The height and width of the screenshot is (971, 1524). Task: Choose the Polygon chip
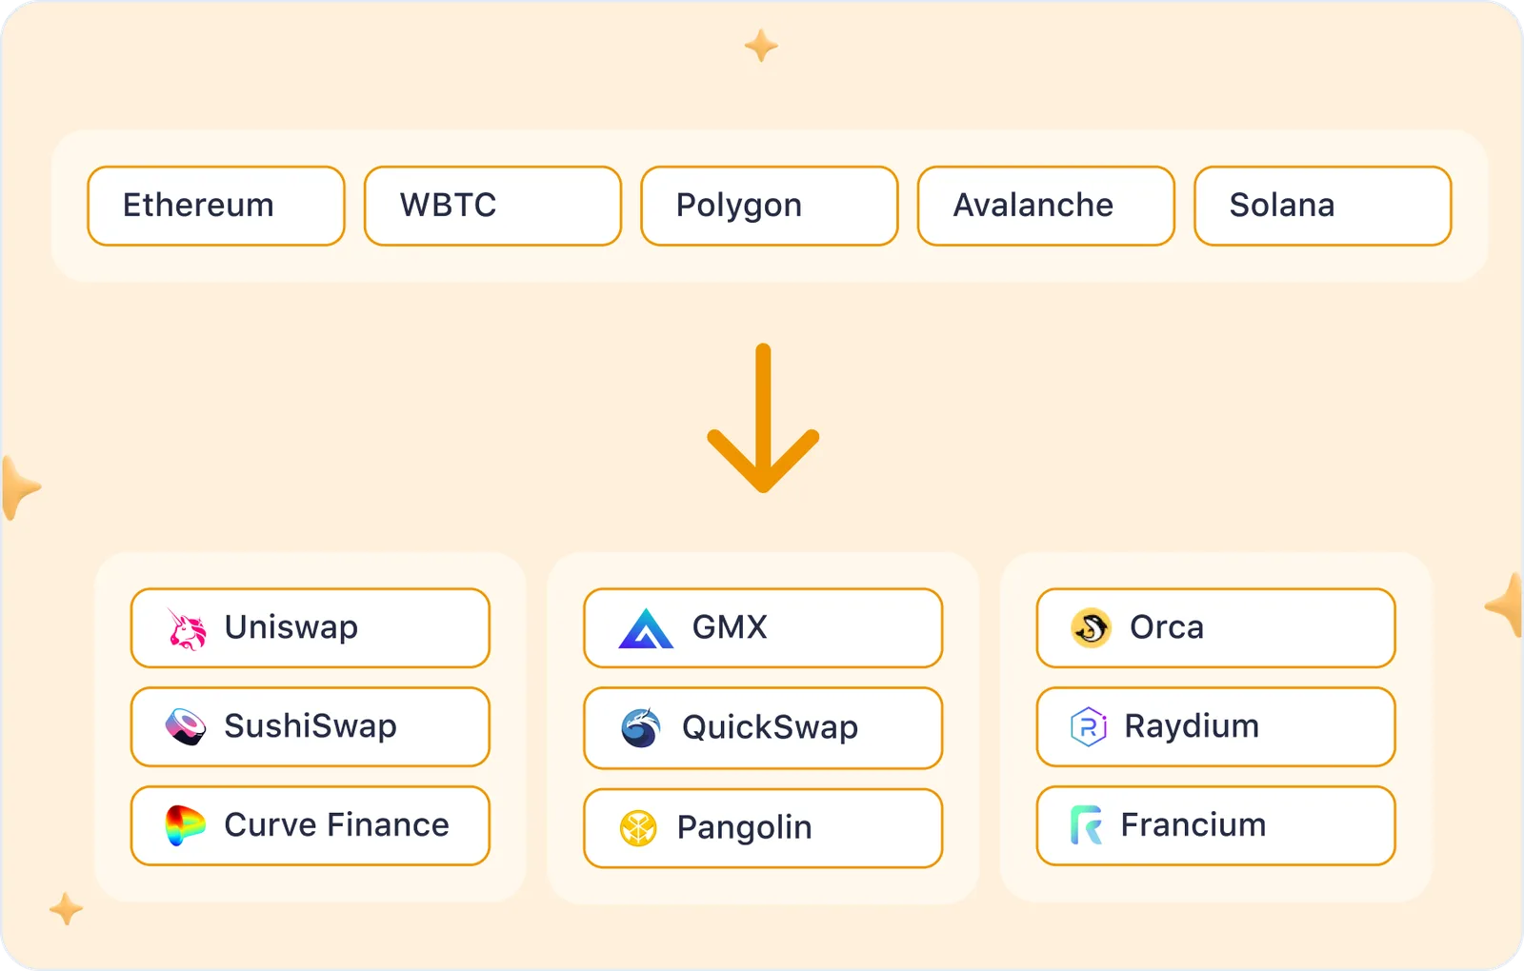coord(770,206)
